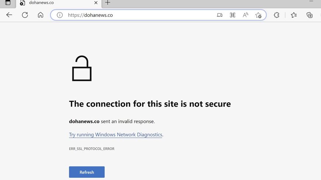Image resolution: width=321 pixels, height=180 pixels.
Task: Click the ERR_SSL_PROTOCOL_ERROR text
Action: tap(92, 149)
